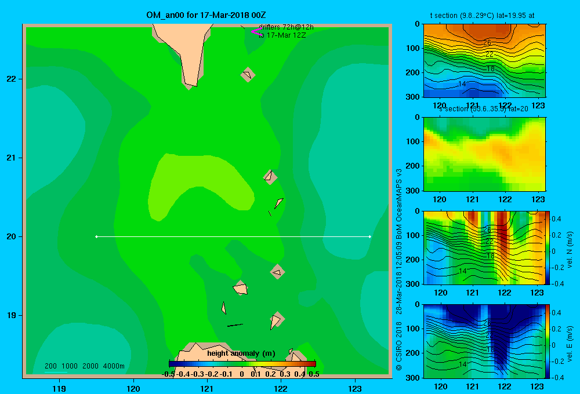Click the title "OM_an00 for 17-Mar-2018 00Z"
Viewport: 580px width, 394px height.
[206, 15]
